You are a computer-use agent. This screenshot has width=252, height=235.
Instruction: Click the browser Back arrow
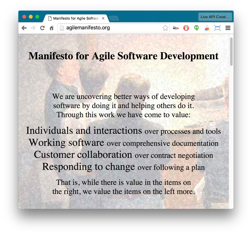coord(24,28)
